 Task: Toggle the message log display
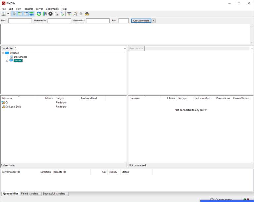(x=15, y=14)
